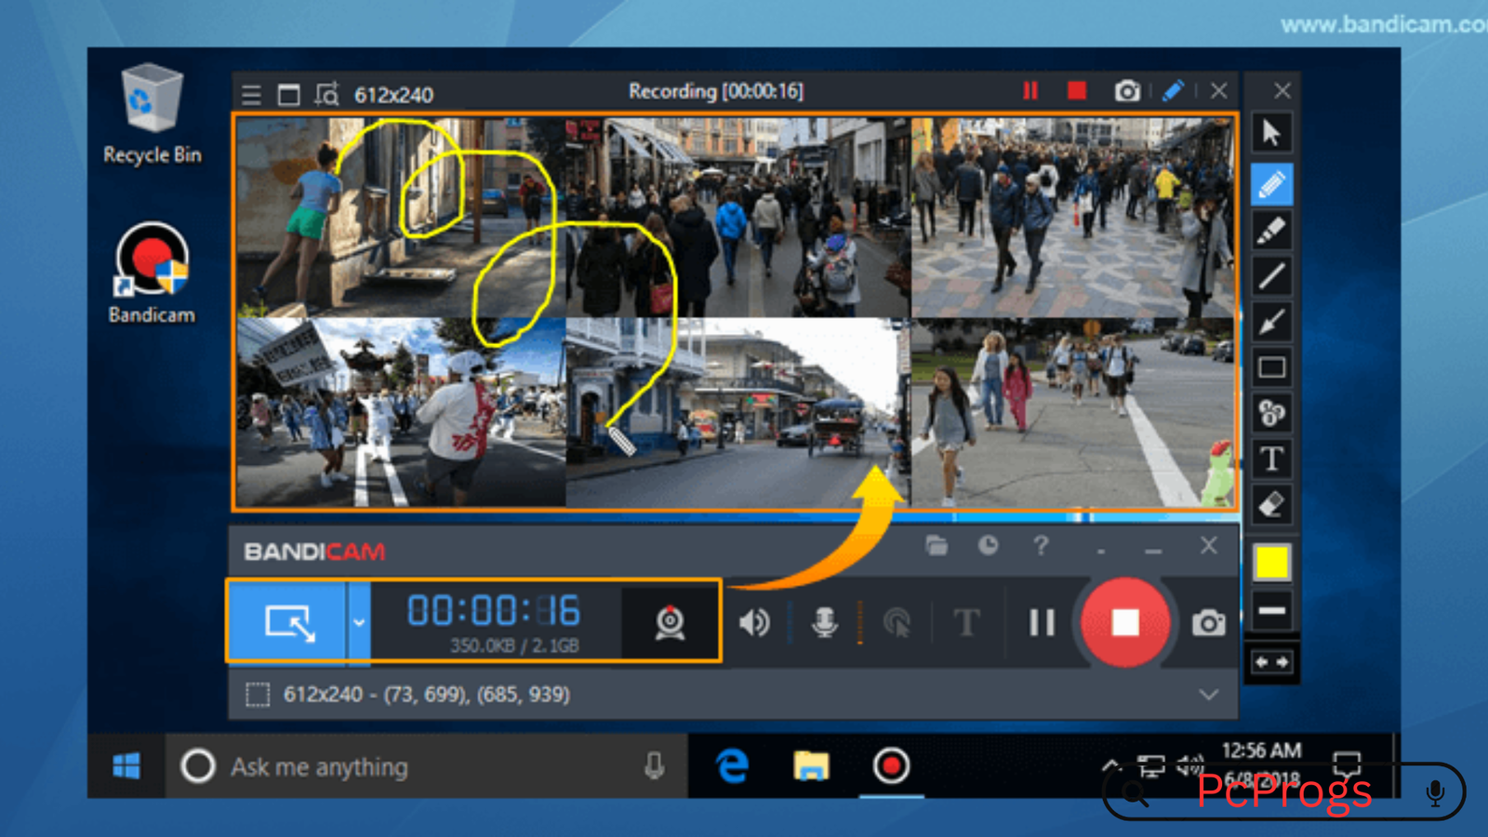Toggle the speaker sound icon

(754, 622)
